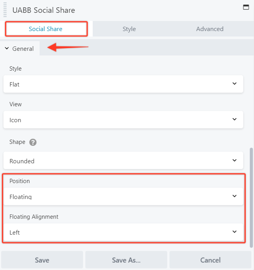
Task: Switch to the Social Share tab
Action: click(46, 29)
